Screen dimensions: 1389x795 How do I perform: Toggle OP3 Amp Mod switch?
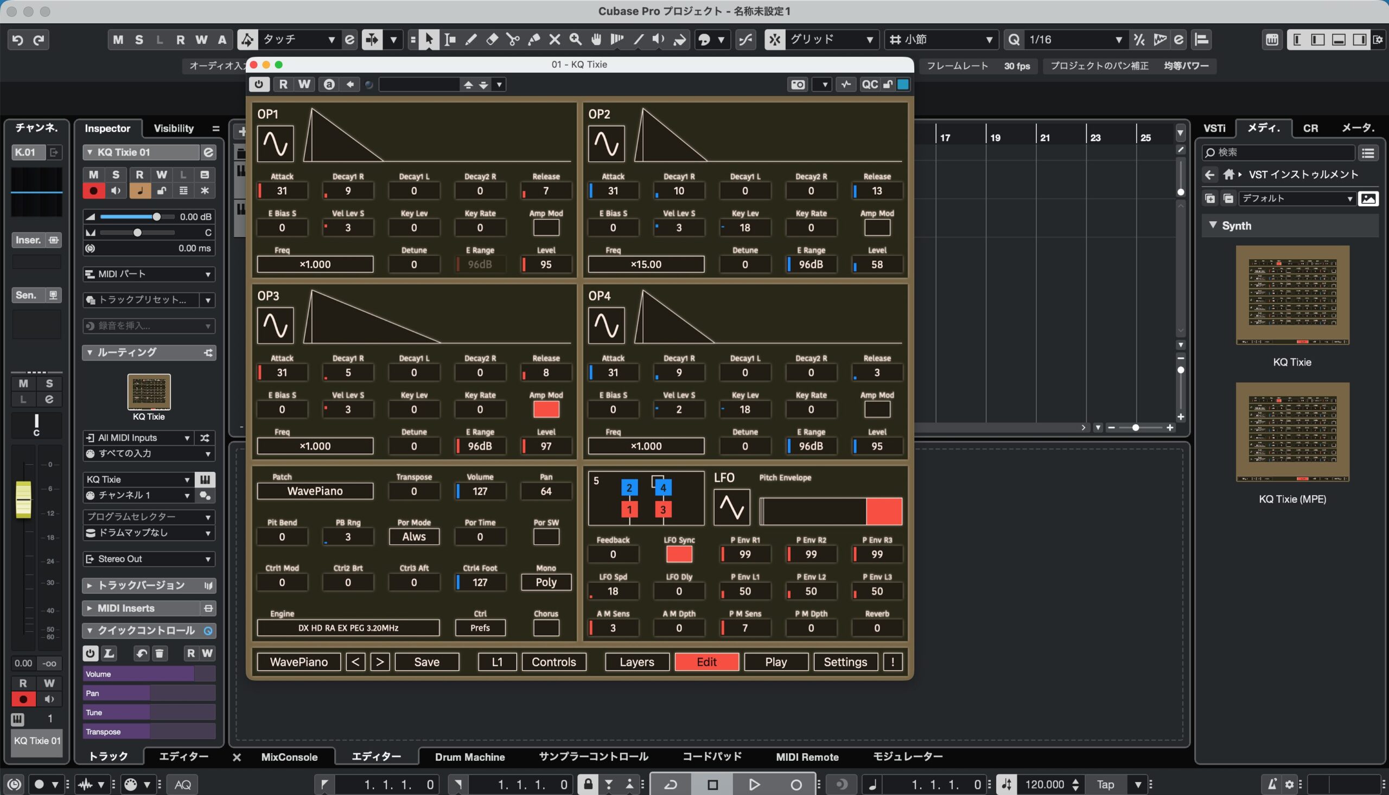click(546, 409)
